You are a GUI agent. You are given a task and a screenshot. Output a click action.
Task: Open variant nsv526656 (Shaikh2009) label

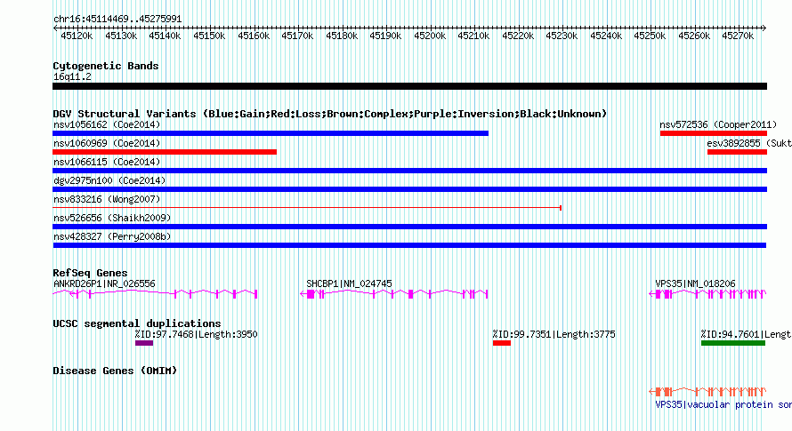112,218
